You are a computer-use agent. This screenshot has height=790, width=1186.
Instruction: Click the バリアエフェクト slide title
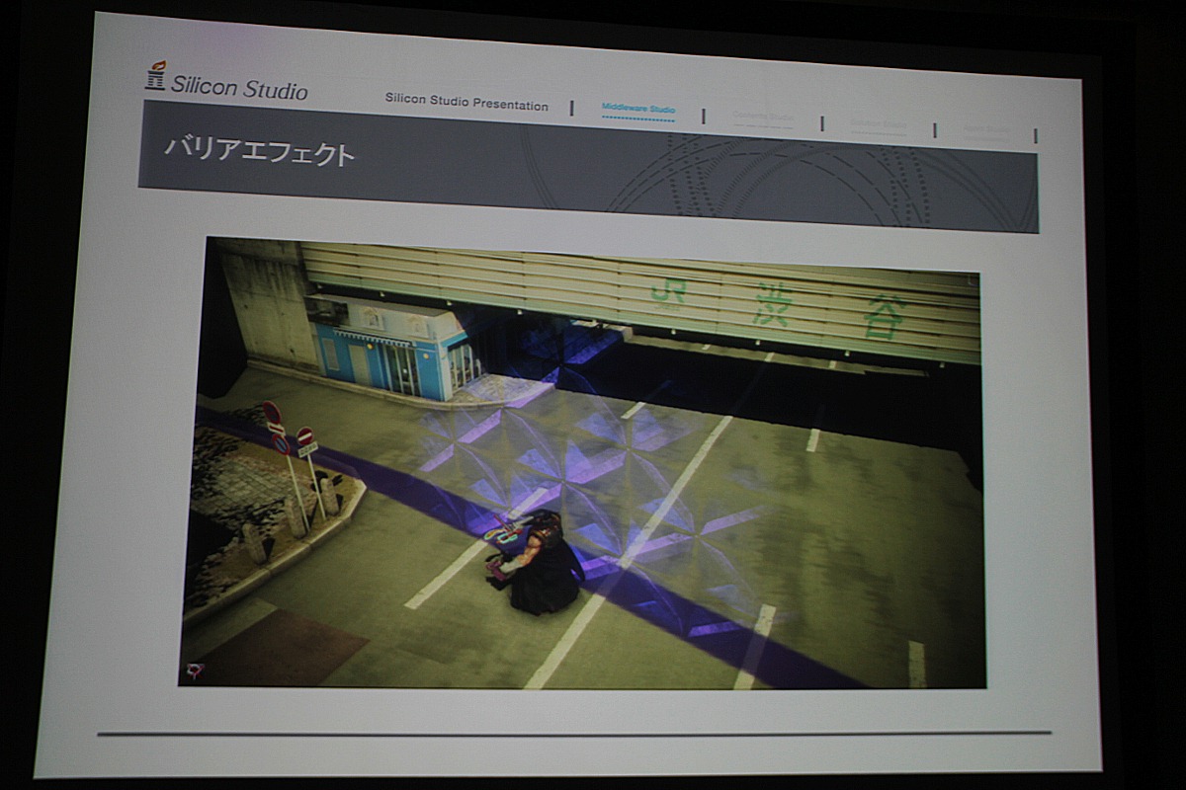tap(260, 151)
